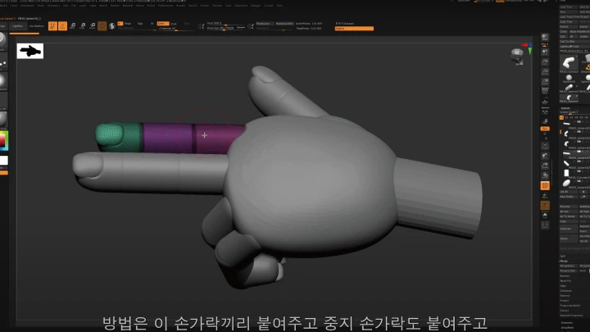Click the Frame icon on right shelf
590x332 pixels.
(x=545, y=146)
